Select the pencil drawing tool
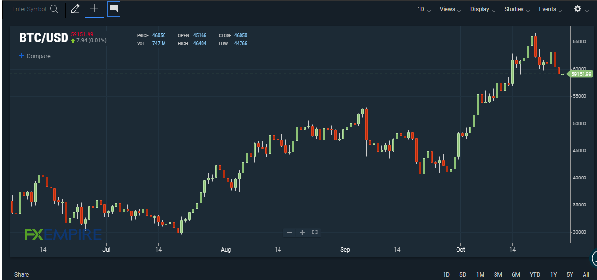The height and width of the screenshot is (280, 597). tap(75, 9)
